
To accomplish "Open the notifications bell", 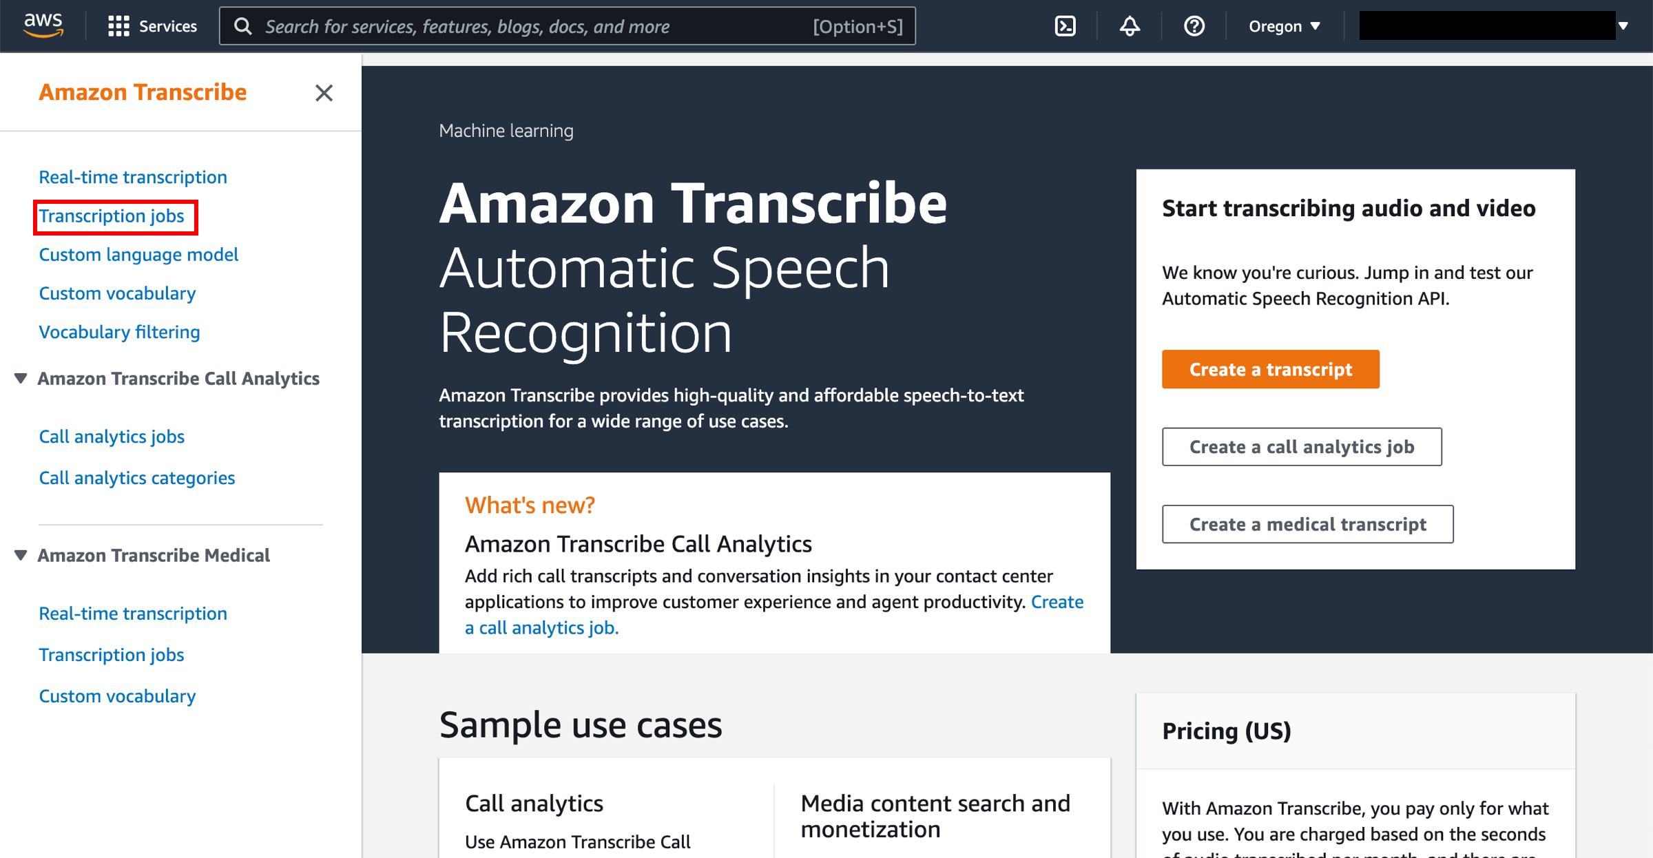I will coord(1129,25).
